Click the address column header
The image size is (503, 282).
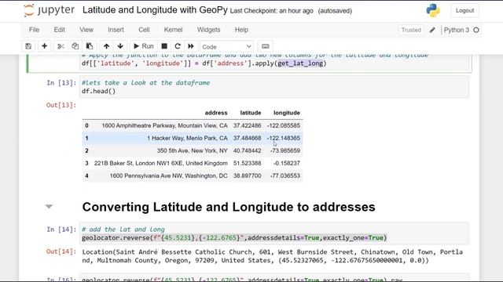coord(216,113)
